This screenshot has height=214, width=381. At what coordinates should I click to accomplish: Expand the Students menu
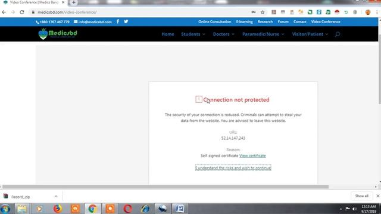pyautogui.click(x=193, y=34)
